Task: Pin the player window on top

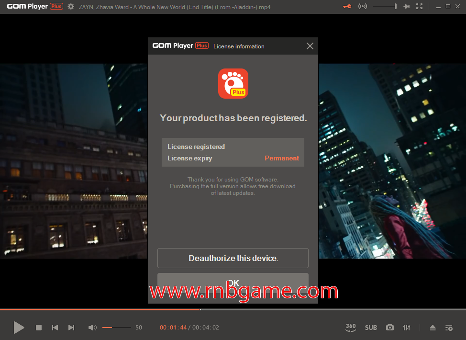Action: (407, 6)
